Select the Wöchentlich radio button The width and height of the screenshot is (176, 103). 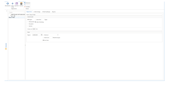click(x=28, y=22)
